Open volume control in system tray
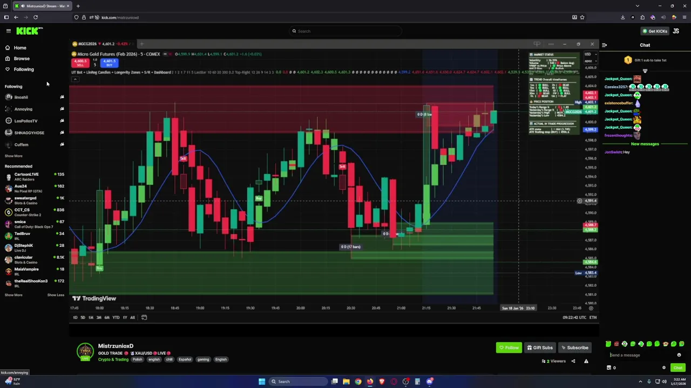 (x=665, y=382)
